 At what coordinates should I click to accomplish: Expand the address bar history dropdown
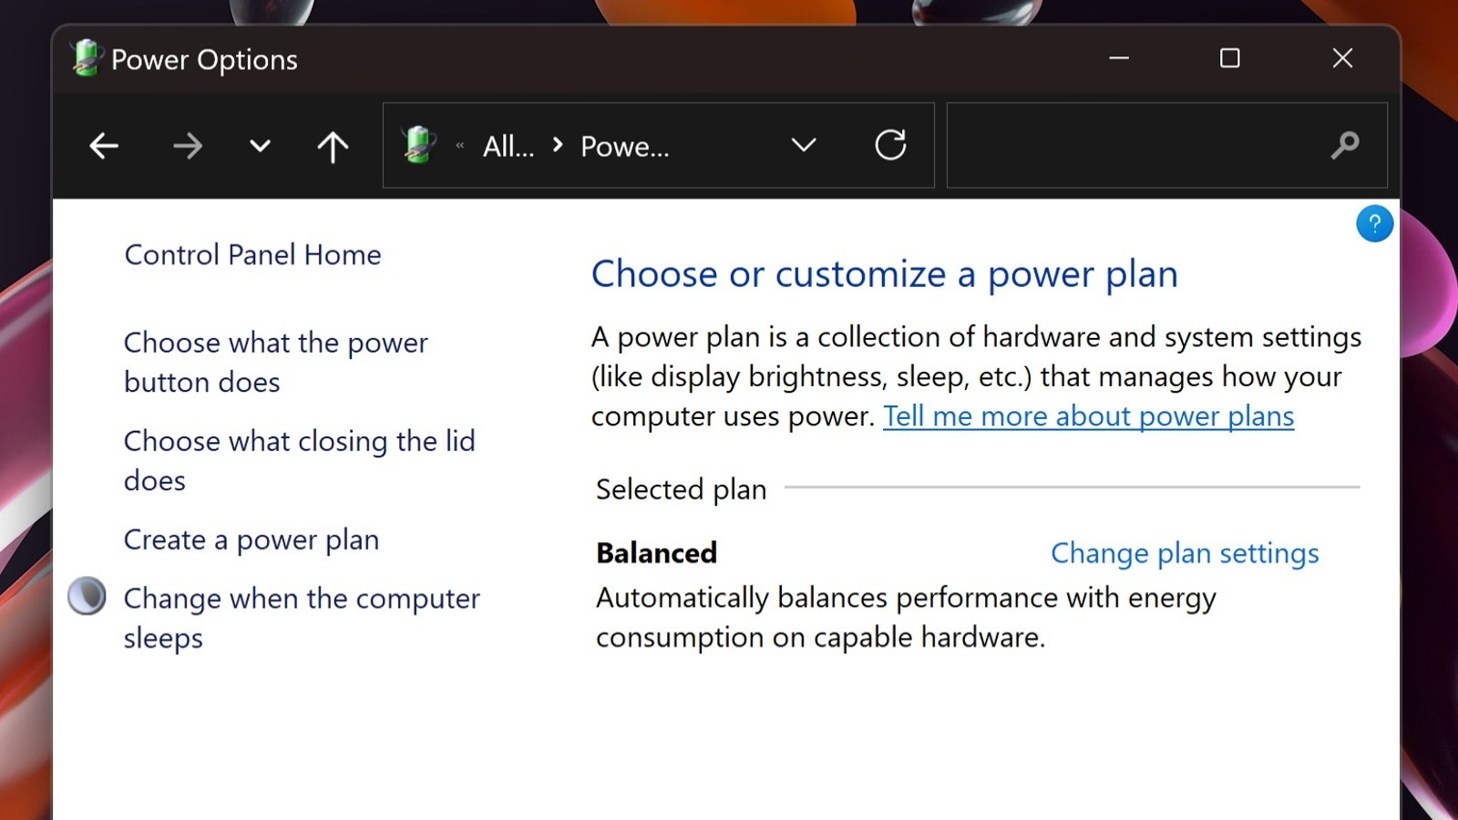(803, 145)
